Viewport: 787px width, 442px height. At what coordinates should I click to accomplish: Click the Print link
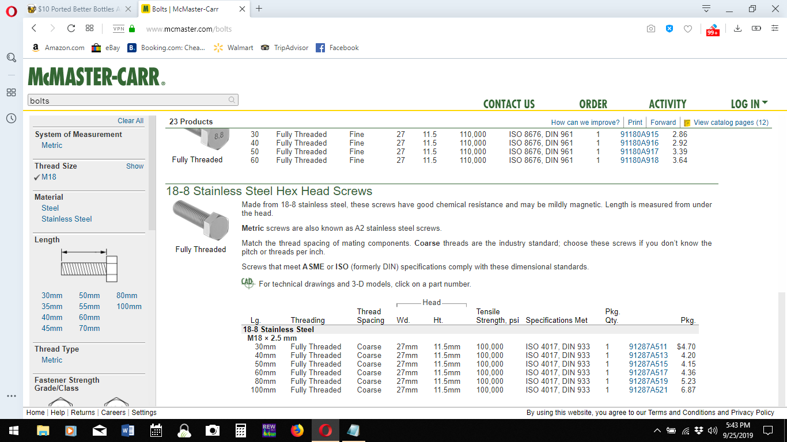pyautogui.click(x=635, y=122)
